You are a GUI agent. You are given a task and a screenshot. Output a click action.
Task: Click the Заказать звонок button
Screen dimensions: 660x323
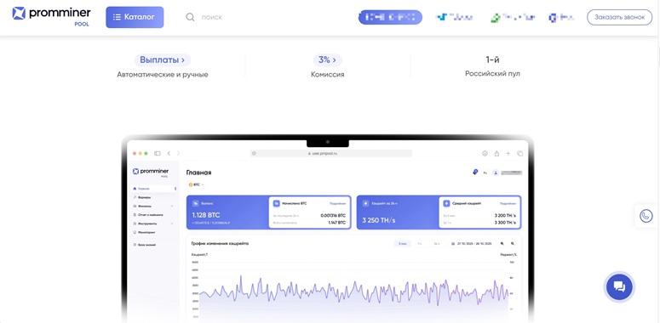[620, 17]
